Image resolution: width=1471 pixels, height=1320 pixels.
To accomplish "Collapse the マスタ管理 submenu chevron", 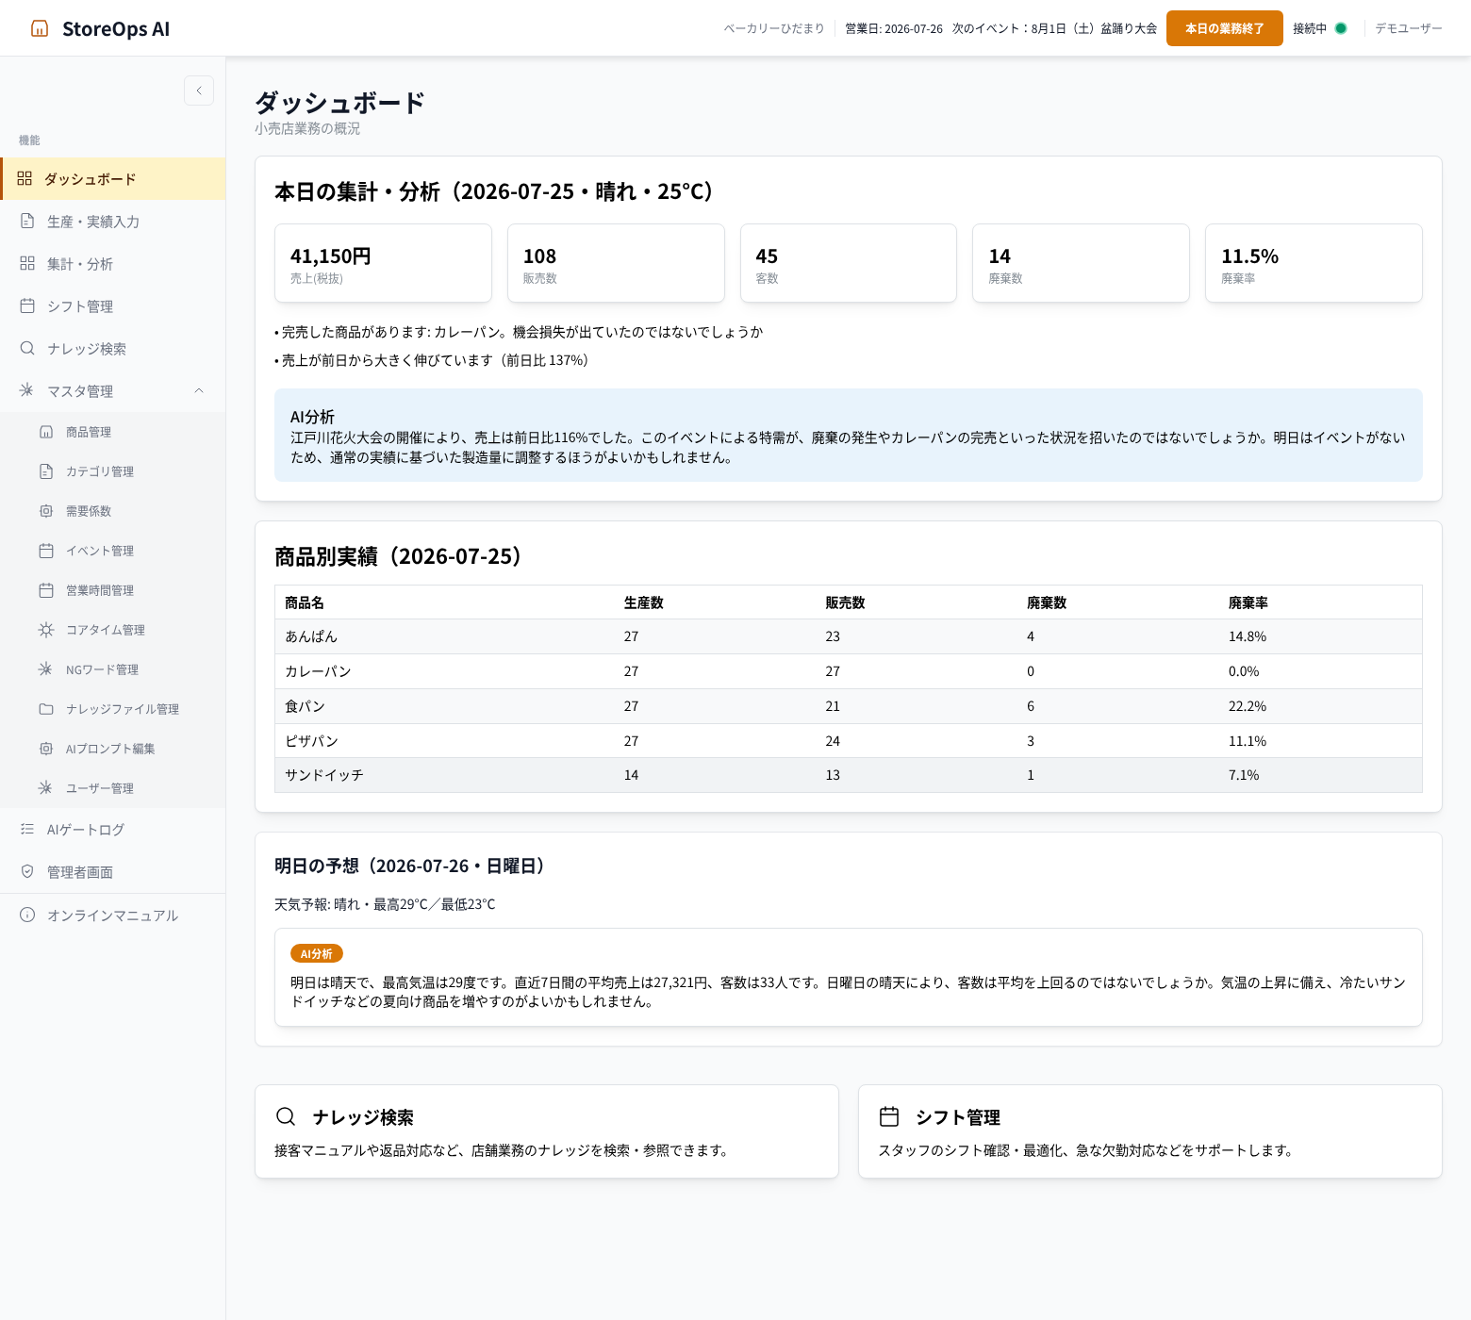I will point(199,391).
